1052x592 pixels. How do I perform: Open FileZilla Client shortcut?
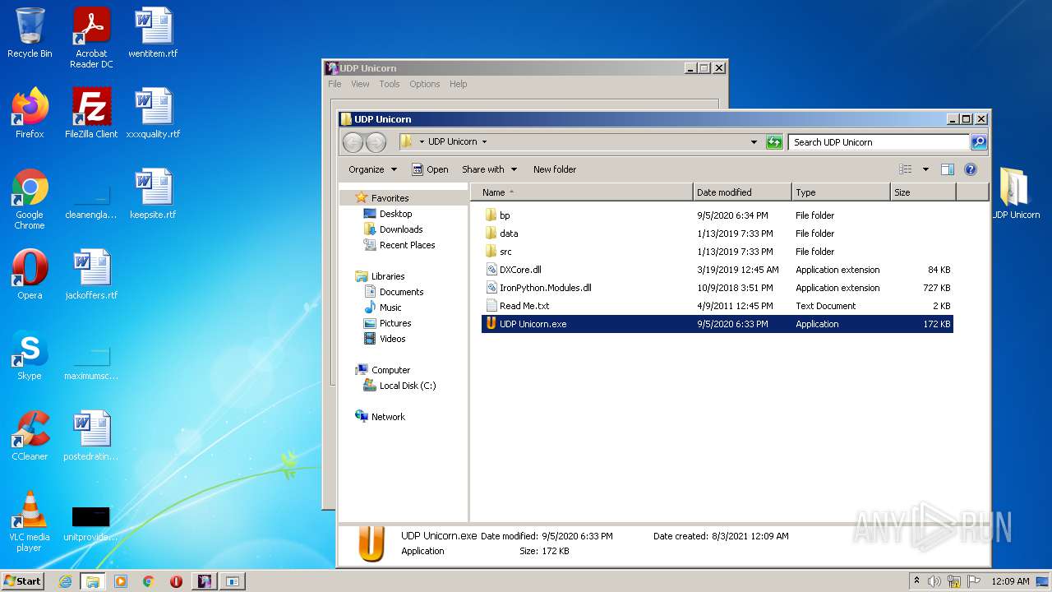91,113
